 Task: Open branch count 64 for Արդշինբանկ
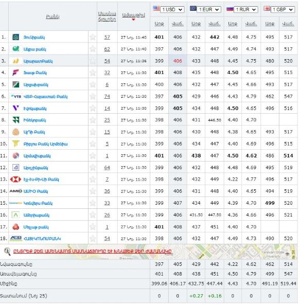pos(107,168)
